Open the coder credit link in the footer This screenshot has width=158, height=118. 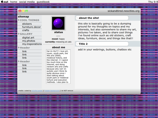coord(37,91)
